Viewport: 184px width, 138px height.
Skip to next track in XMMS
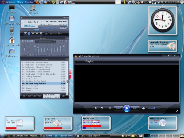point(41,33)
